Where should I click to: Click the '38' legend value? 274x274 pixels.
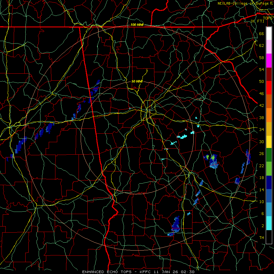pyautogui.click(x=262, y=118)
